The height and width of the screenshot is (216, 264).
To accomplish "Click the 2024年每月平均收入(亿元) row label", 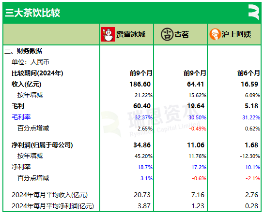I will [50, 195].
